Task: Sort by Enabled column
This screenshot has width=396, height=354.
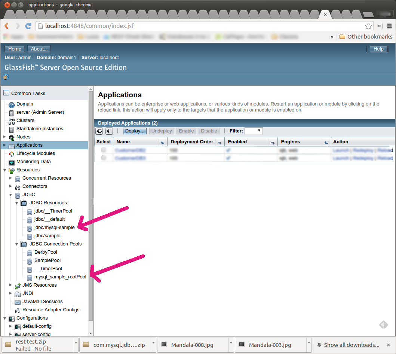Action: click(273, 143)
